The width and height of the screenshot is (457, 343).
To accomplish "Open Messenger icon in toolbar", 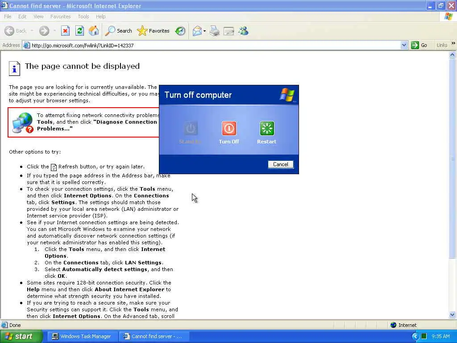I will 243,31.
